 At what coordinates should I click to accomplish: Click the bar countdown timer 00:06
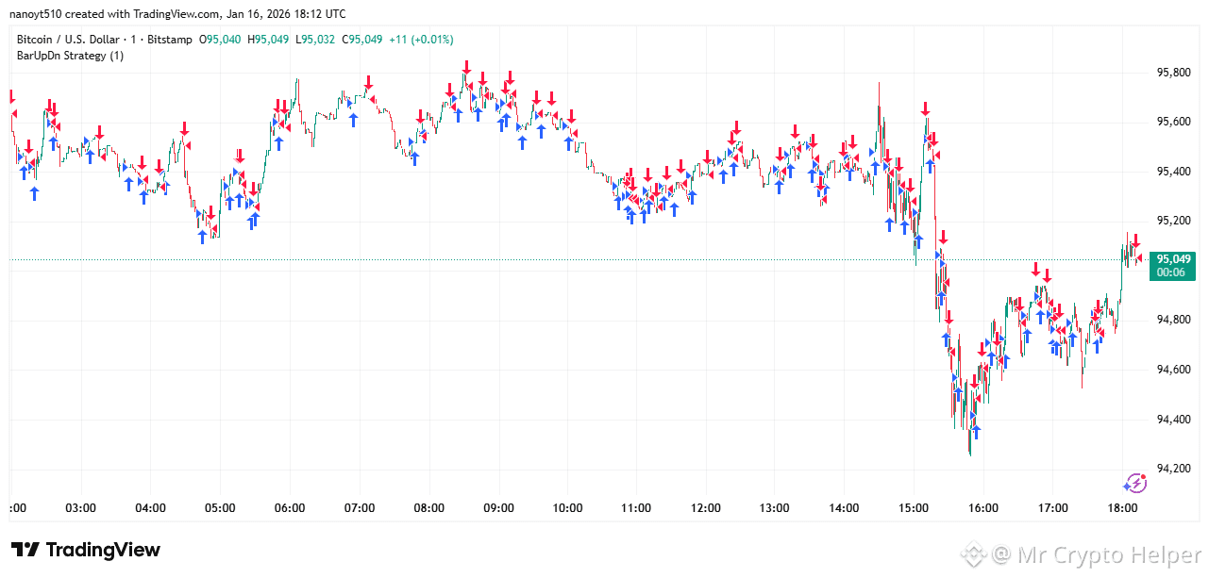[1171, 272]
